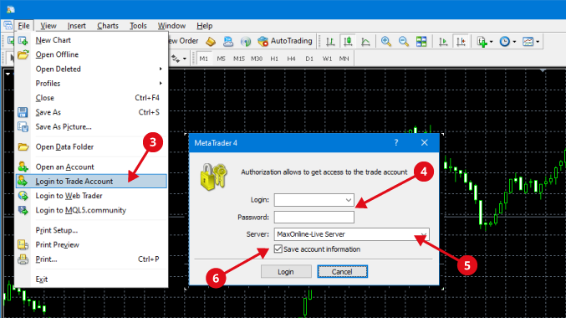Select the MN timeframe button
566x318 pixels.
click(344, 59)
